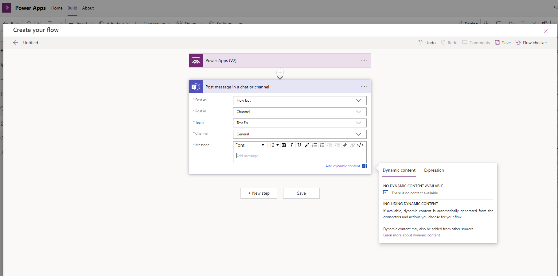Viewport: 558px width, 276px height.
Task: Click the back arrow beside Untitled
Action: [x=16, y=43]
